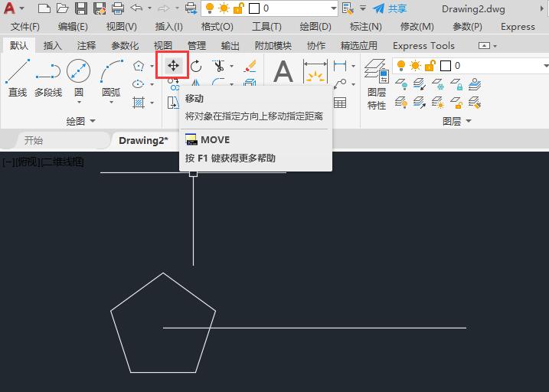The width and height of the screenshot is (549, 392).
Task: Select the Rotate tool icon
Action: point(196,65)
